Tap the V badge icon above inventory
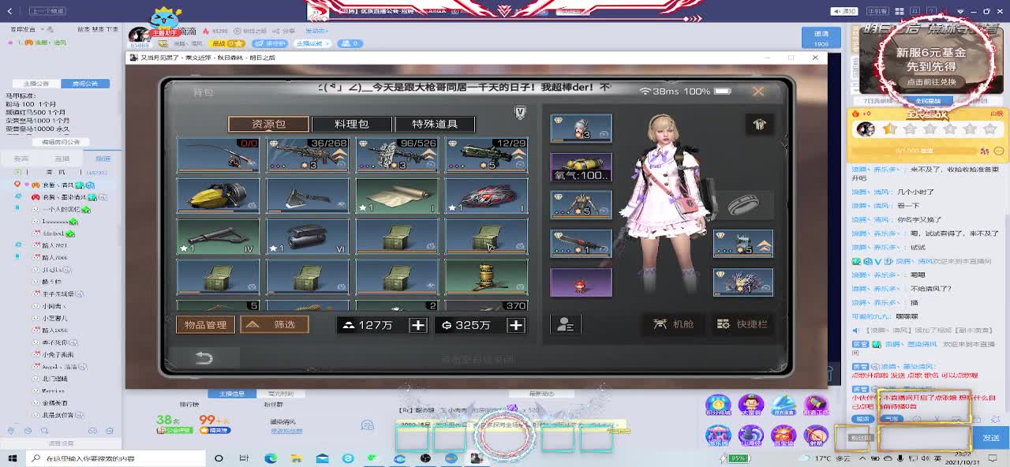Viewport: 1010px width, 467px height. pos(520,113)
